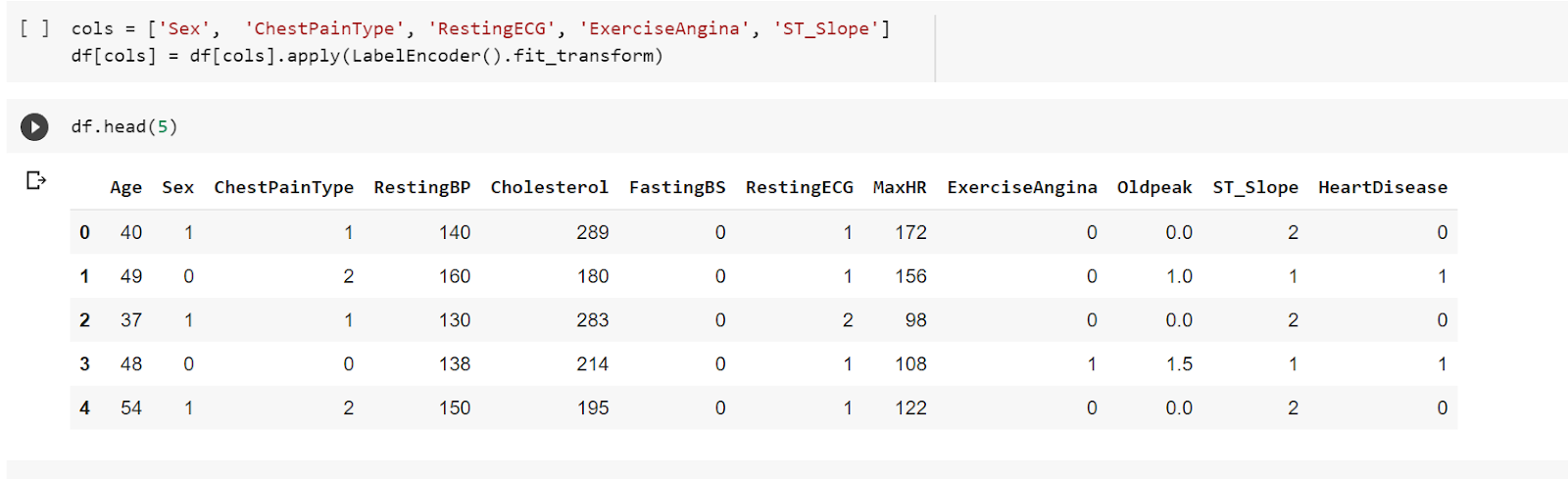Click the ExerciseAngina column header
This screenshot has height=479, width=1568.
pos(1021,187)
